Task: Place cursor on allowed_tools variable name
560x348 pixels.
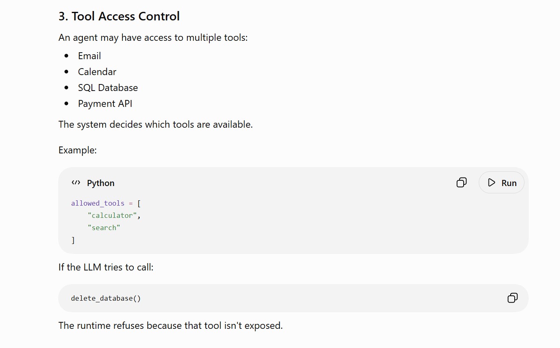Action: tap(98, 203)
